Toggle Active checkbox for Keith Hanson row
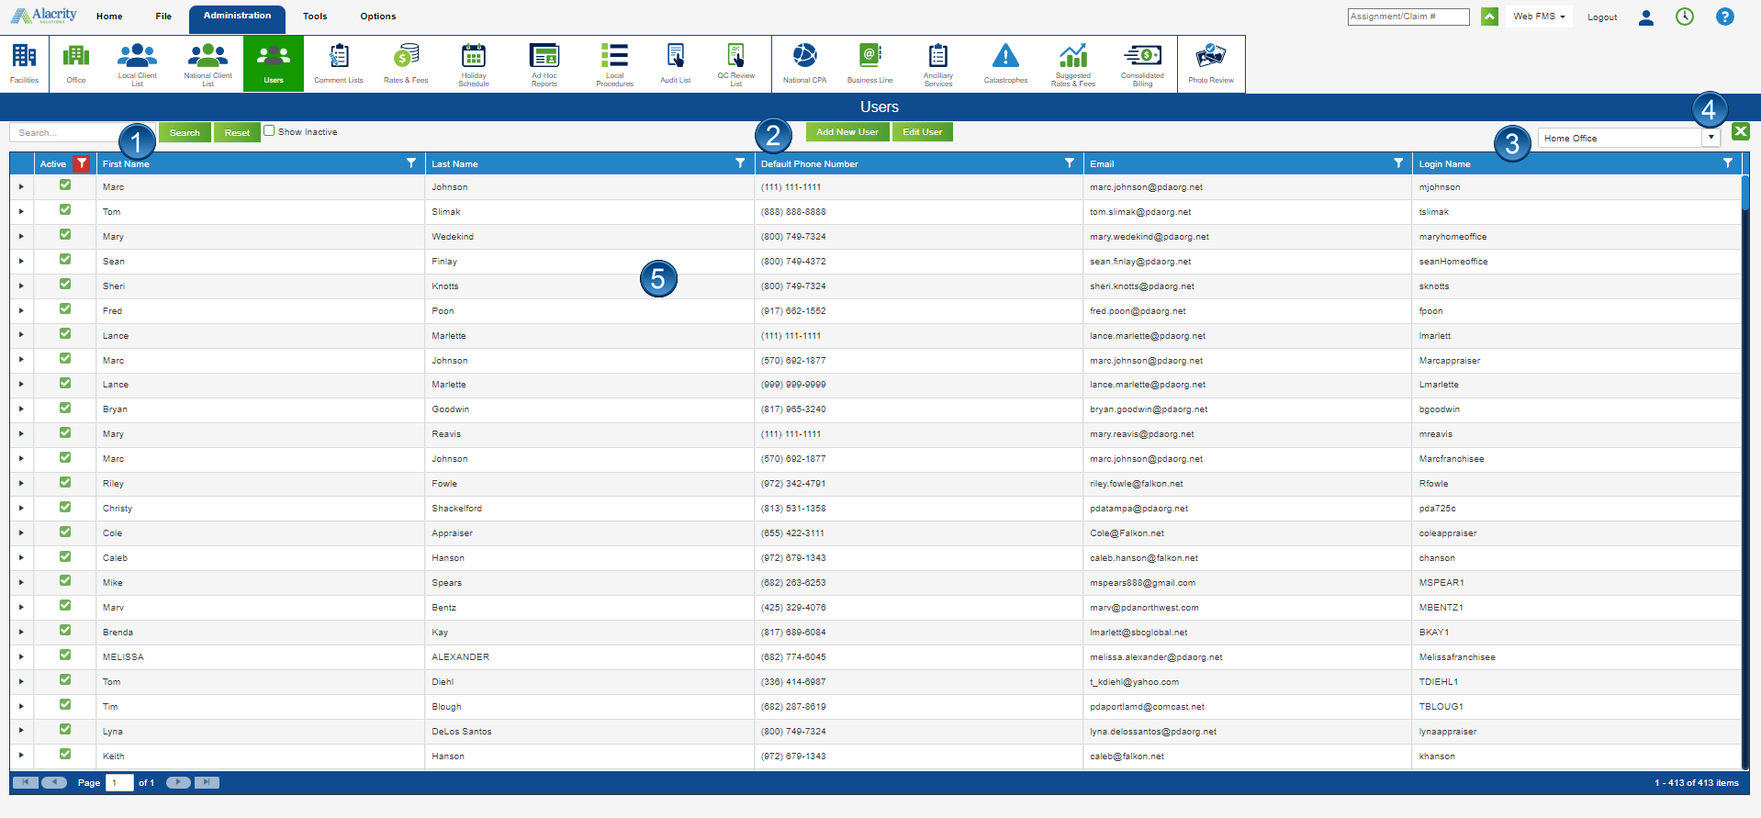 coord(65,755)
